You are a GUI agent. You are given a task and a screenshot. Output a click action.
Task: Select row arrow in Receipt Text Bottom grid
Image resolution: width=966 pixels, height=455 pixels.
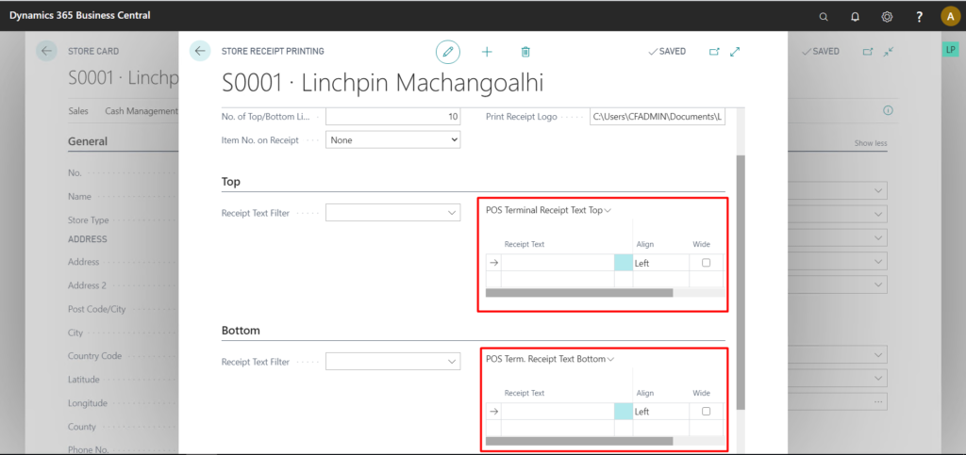(x=493, y=412)
